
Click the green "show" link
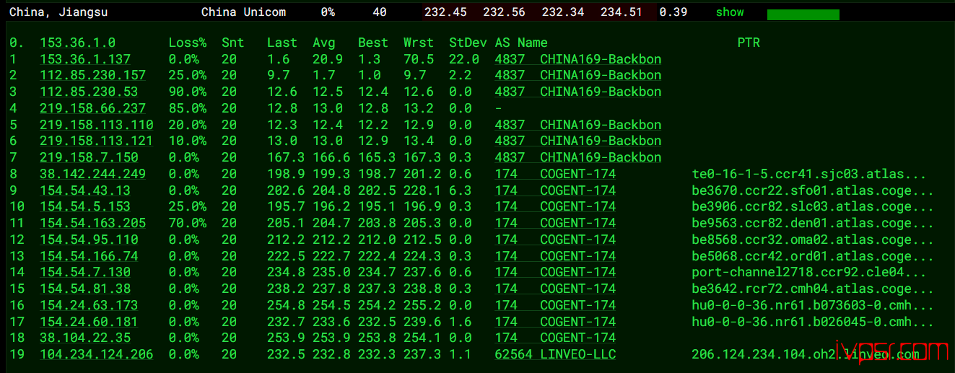click(x=730, y=12)
